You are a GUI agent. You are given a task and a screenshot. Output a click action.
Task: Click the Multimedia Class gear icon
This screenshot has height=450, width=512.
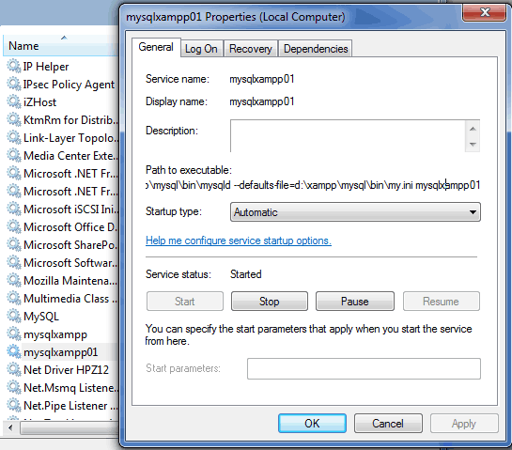pos(14,298)
